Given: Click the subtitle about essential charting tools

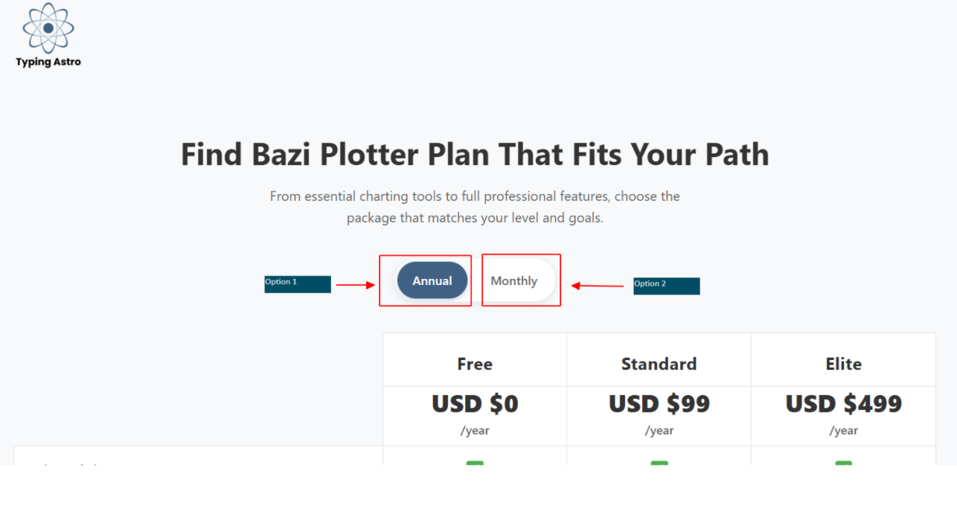Looking at the screenshot, I should (x=475, y=207).
